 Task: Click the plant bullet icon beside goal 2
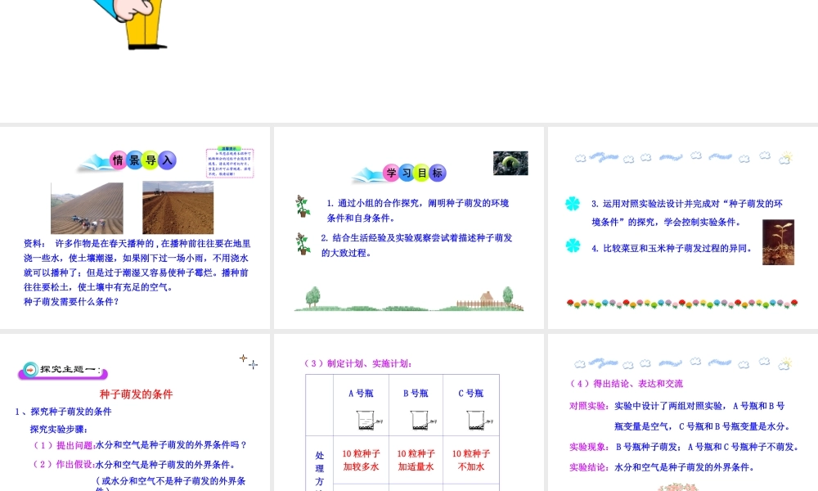pos(303,244)
